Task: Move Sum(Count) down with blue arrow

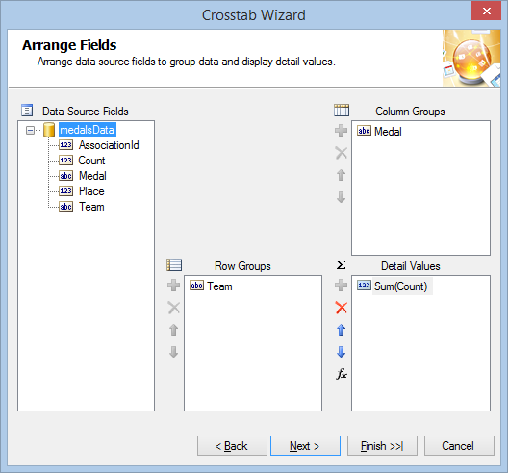Action: tap(342, 352)
